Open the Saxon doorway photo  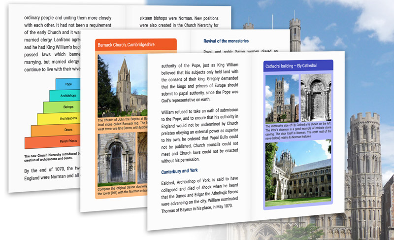[x=116, y=159]
